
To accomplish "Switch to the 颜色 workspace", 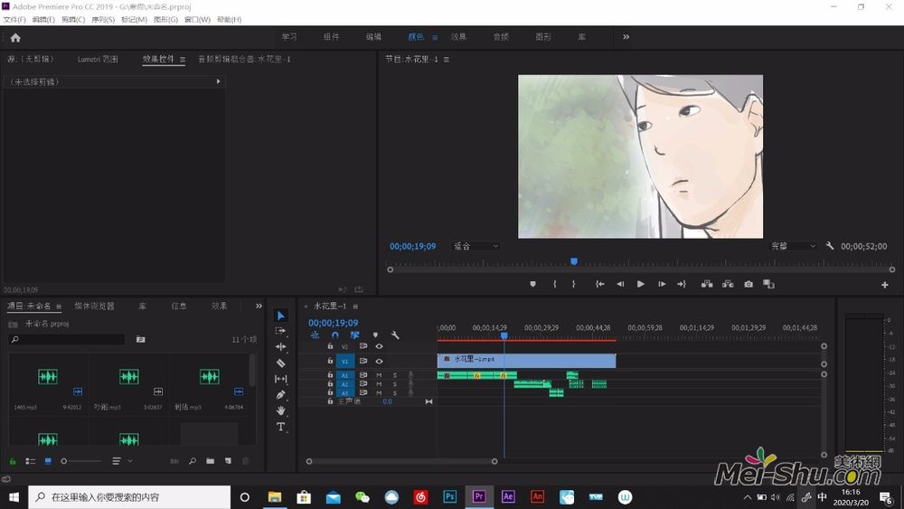I will 416,37.
